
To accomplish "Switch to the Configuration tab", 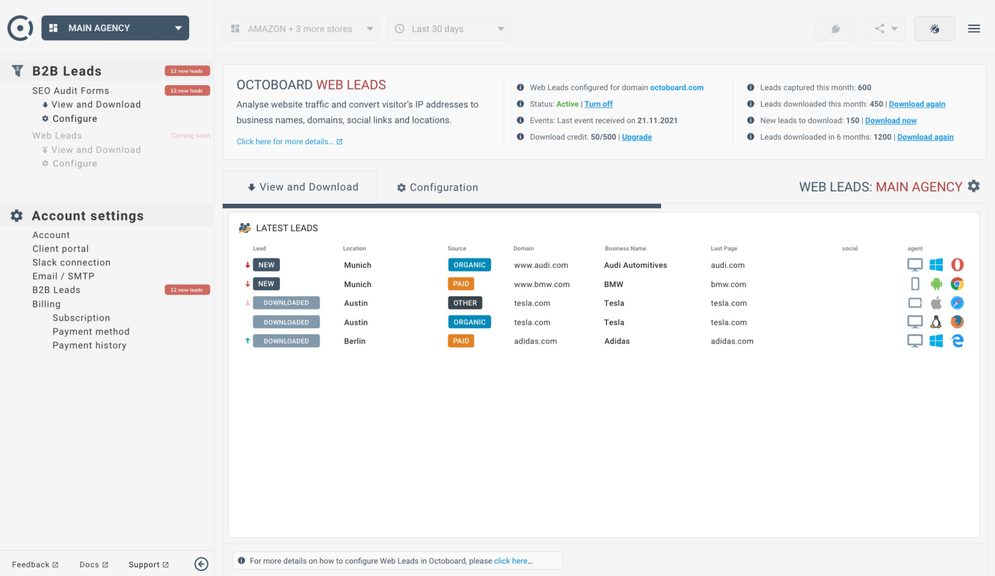I will click(x=438, y=188).
